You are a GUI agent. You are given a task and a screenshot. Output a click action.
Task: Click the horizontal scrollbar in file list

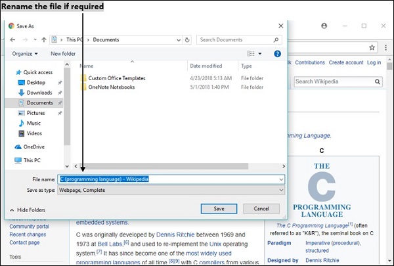(164, 166)
